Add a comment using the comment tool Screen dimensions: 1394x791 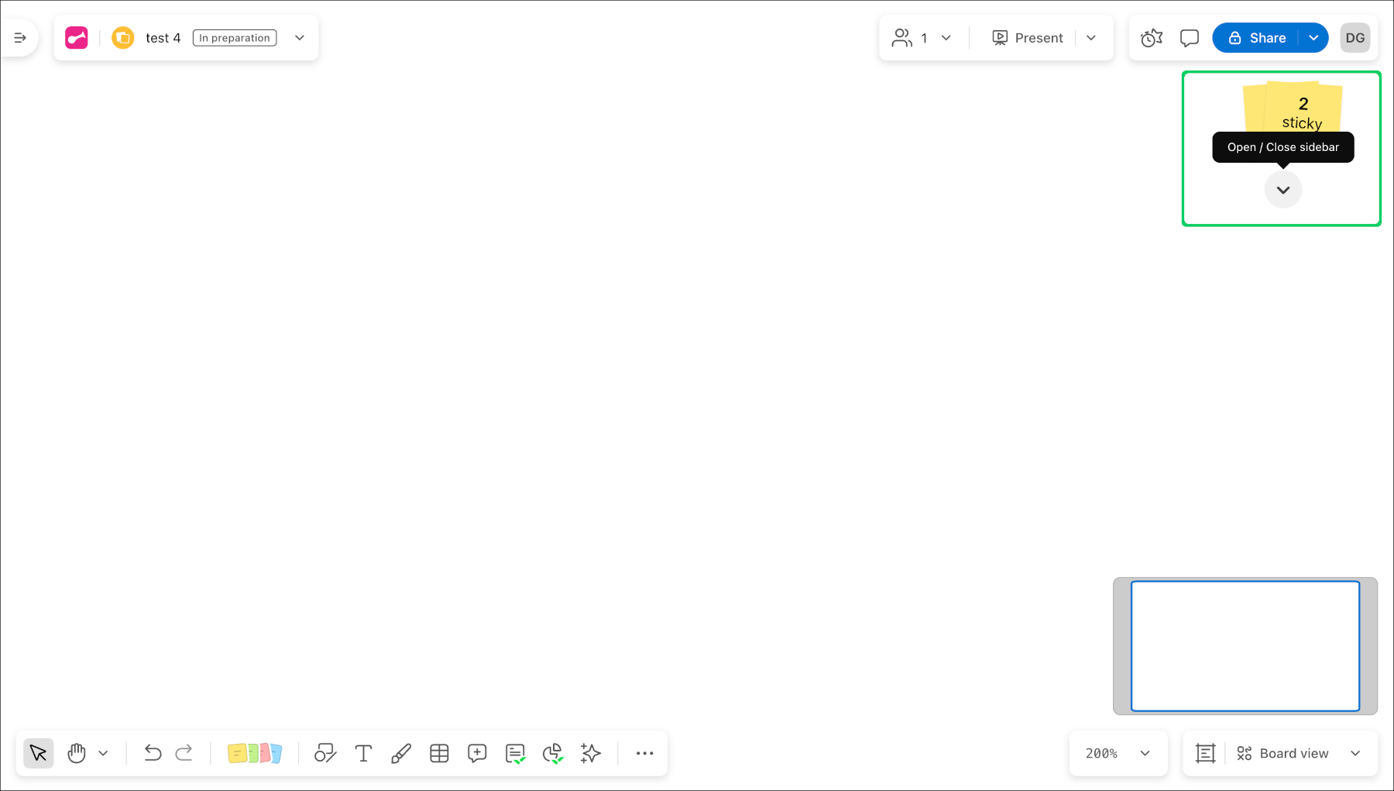477,753
